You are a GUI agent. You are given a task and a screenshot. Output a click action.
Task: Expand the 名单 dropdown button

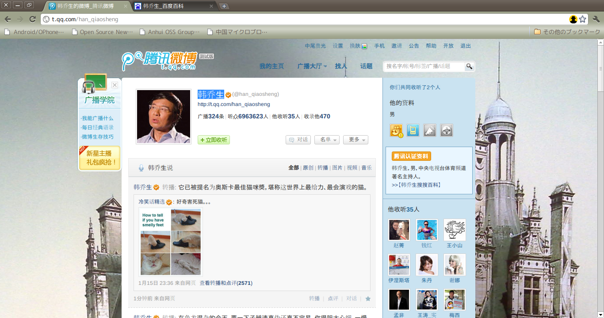tap(327, 140)
